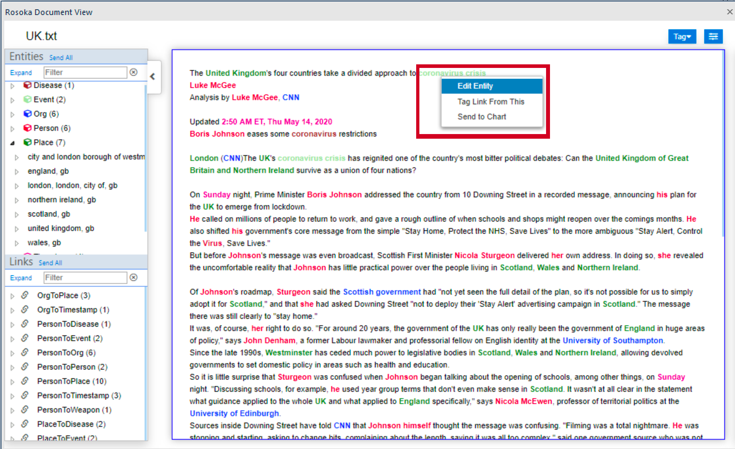Open the settings sliders button next to Tag
Screen dimensions: 735x449
click(x=713, y=36)
